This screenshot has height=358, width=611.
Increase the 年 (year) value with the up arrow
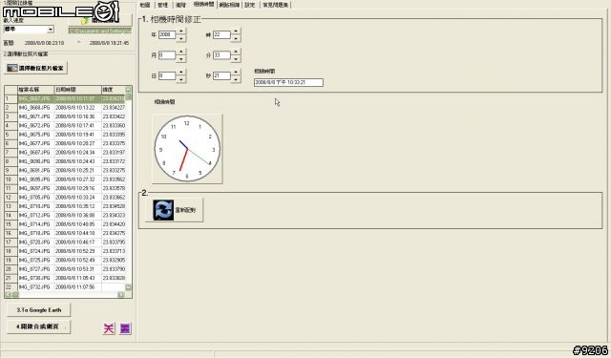181,31
